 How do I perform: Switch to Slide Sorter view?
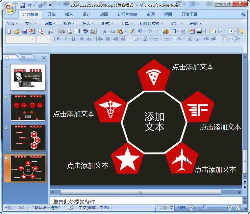(x=165, y=208)
